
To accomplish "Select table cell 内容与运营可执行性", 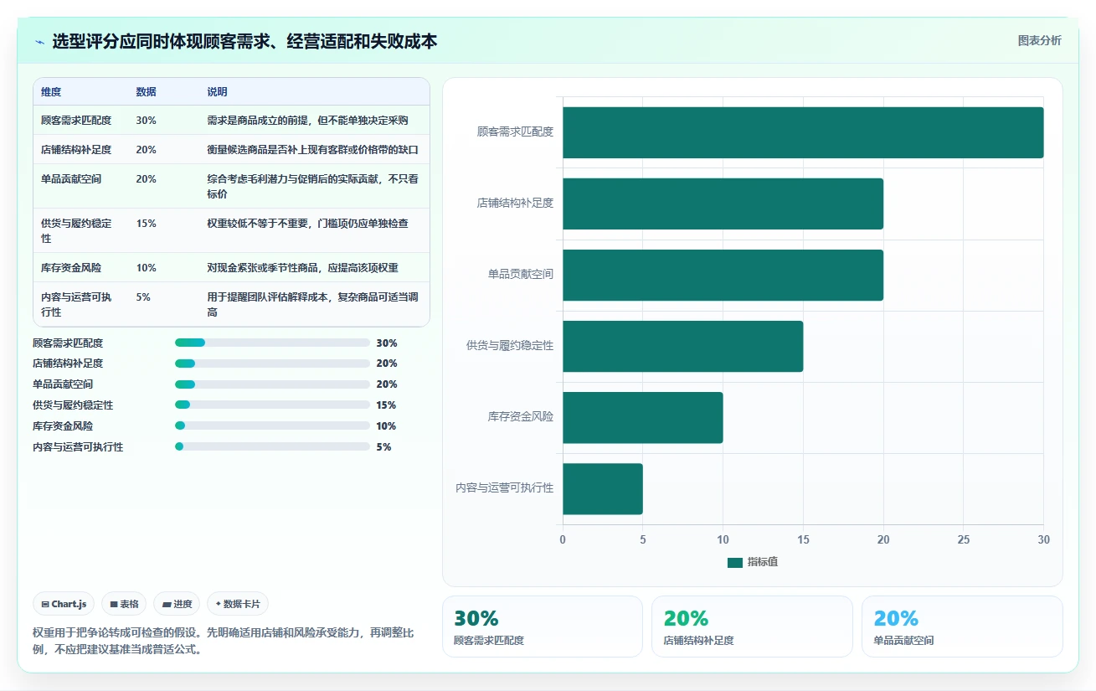I will click(x=76, y=304).
